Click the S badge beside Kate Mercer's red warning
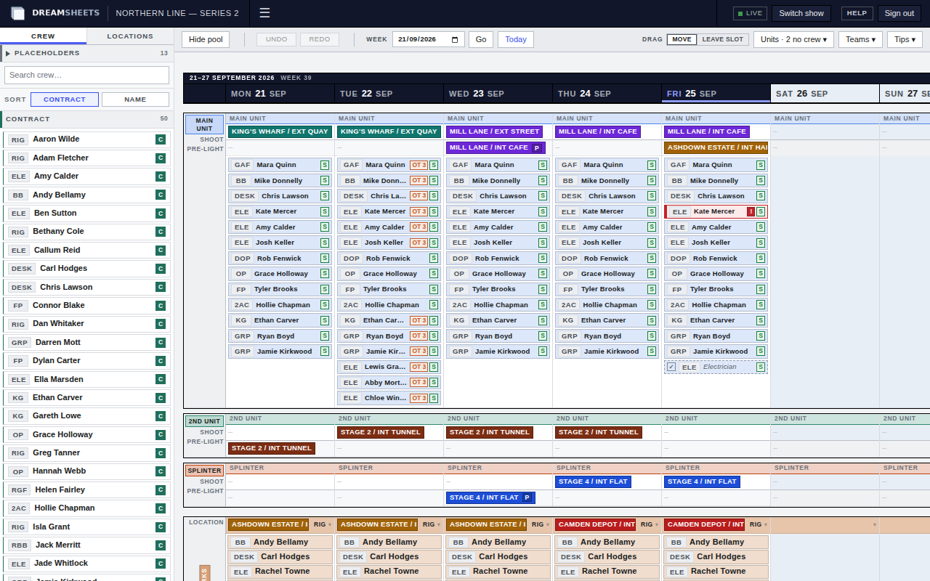This screenshot has height=581, width=930. (x=761, y=211)
